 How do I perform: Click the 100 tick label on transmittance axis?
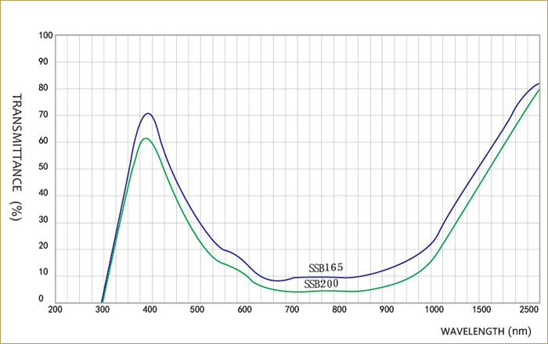tap(45, 36)
